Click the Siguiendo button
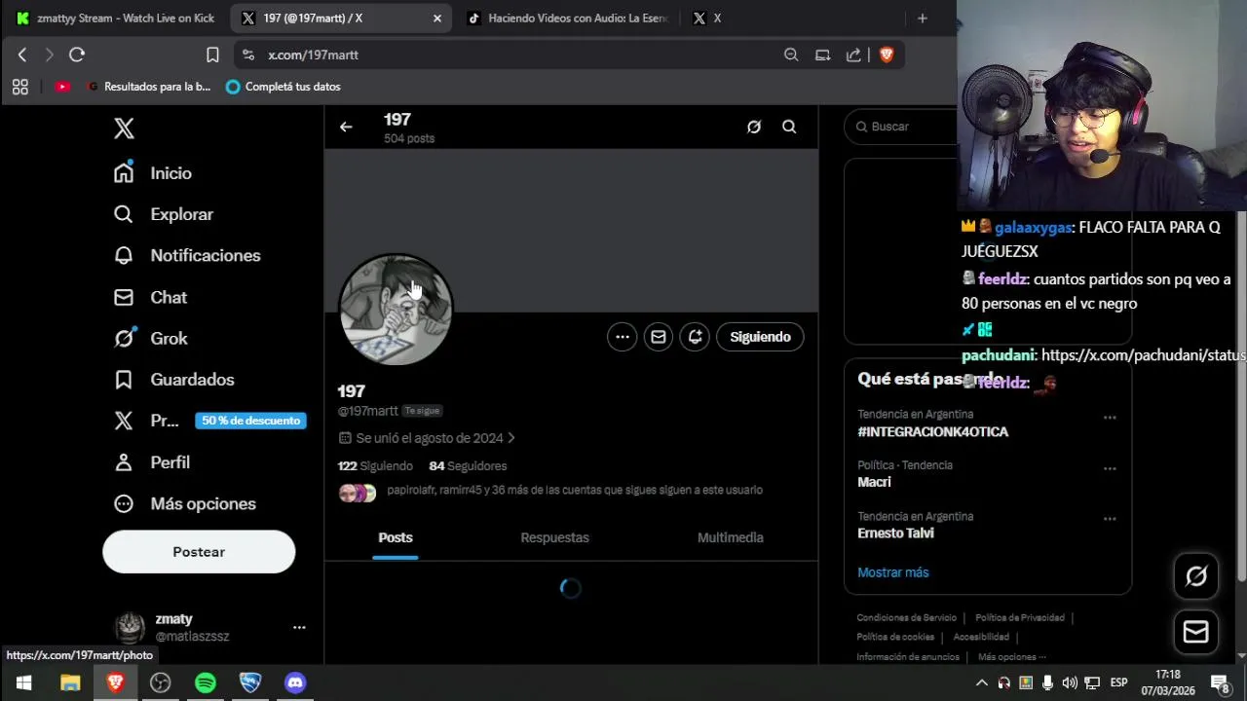 pyautogui.click(x=760, y=337)
